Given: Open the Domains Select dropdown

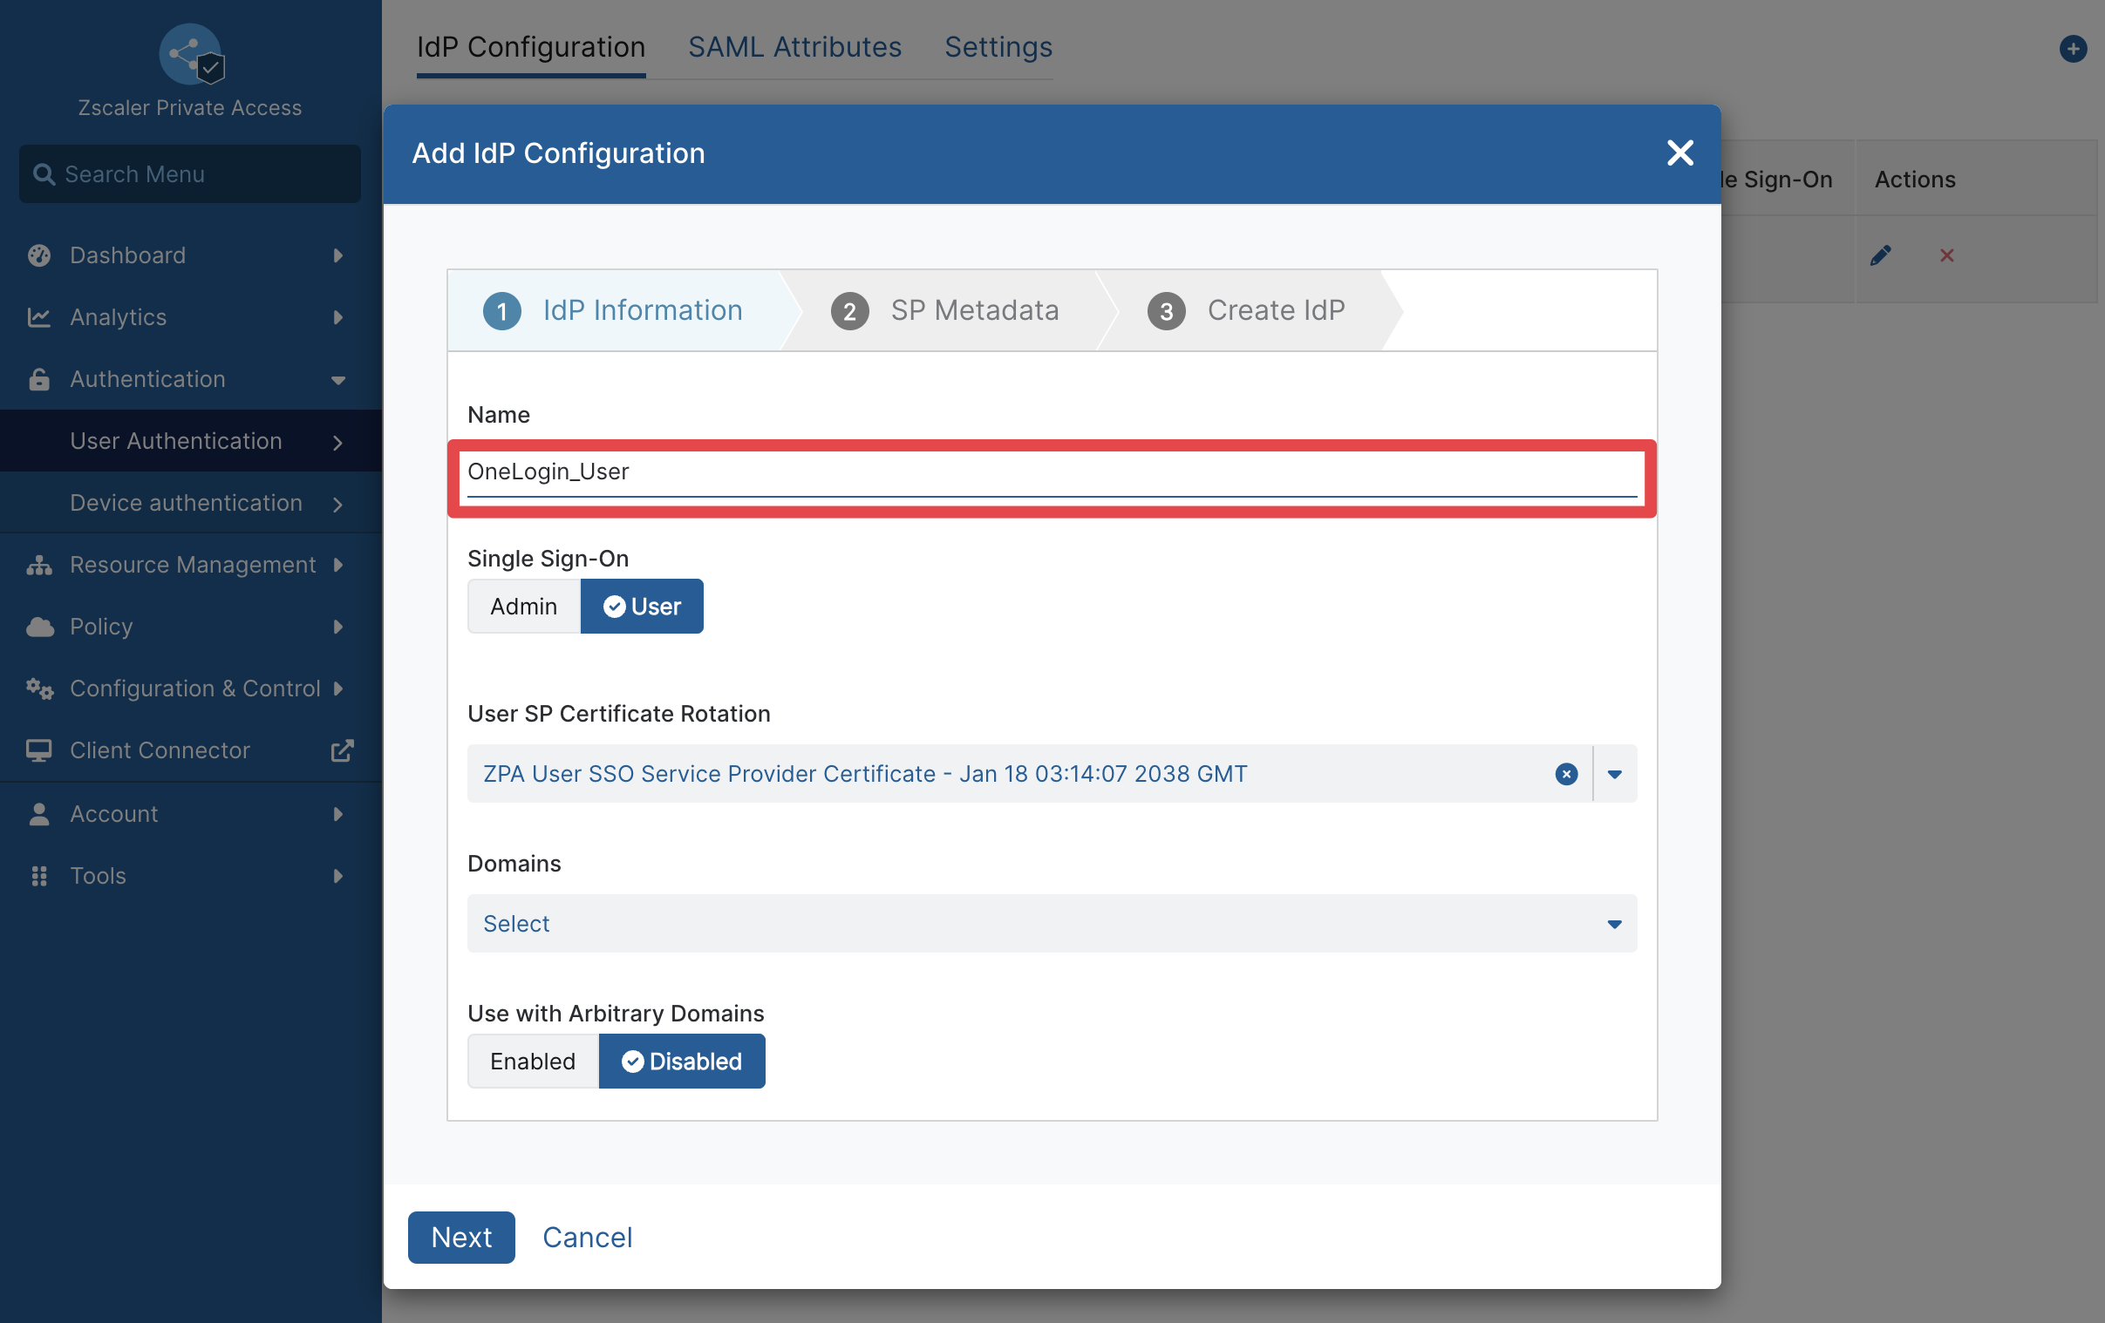Looking at the screenshot, I should pyautogui.click(x=1052, y=924).
